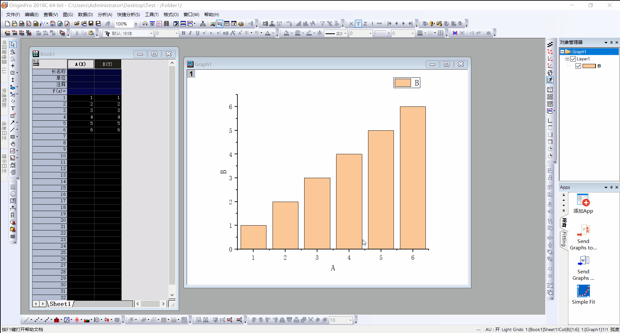Click the Mask Range red M icon
The width and height of the screenshot is (620, 333).
(x=455, y=33)
